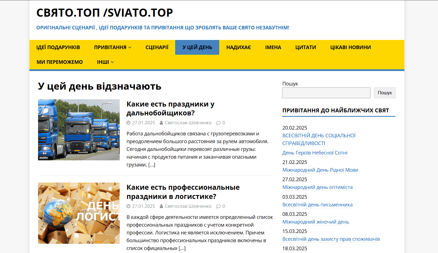Click the У цей день відзначають heading
Viewport: 438px width, 253px height.
(x=100, y=86)
